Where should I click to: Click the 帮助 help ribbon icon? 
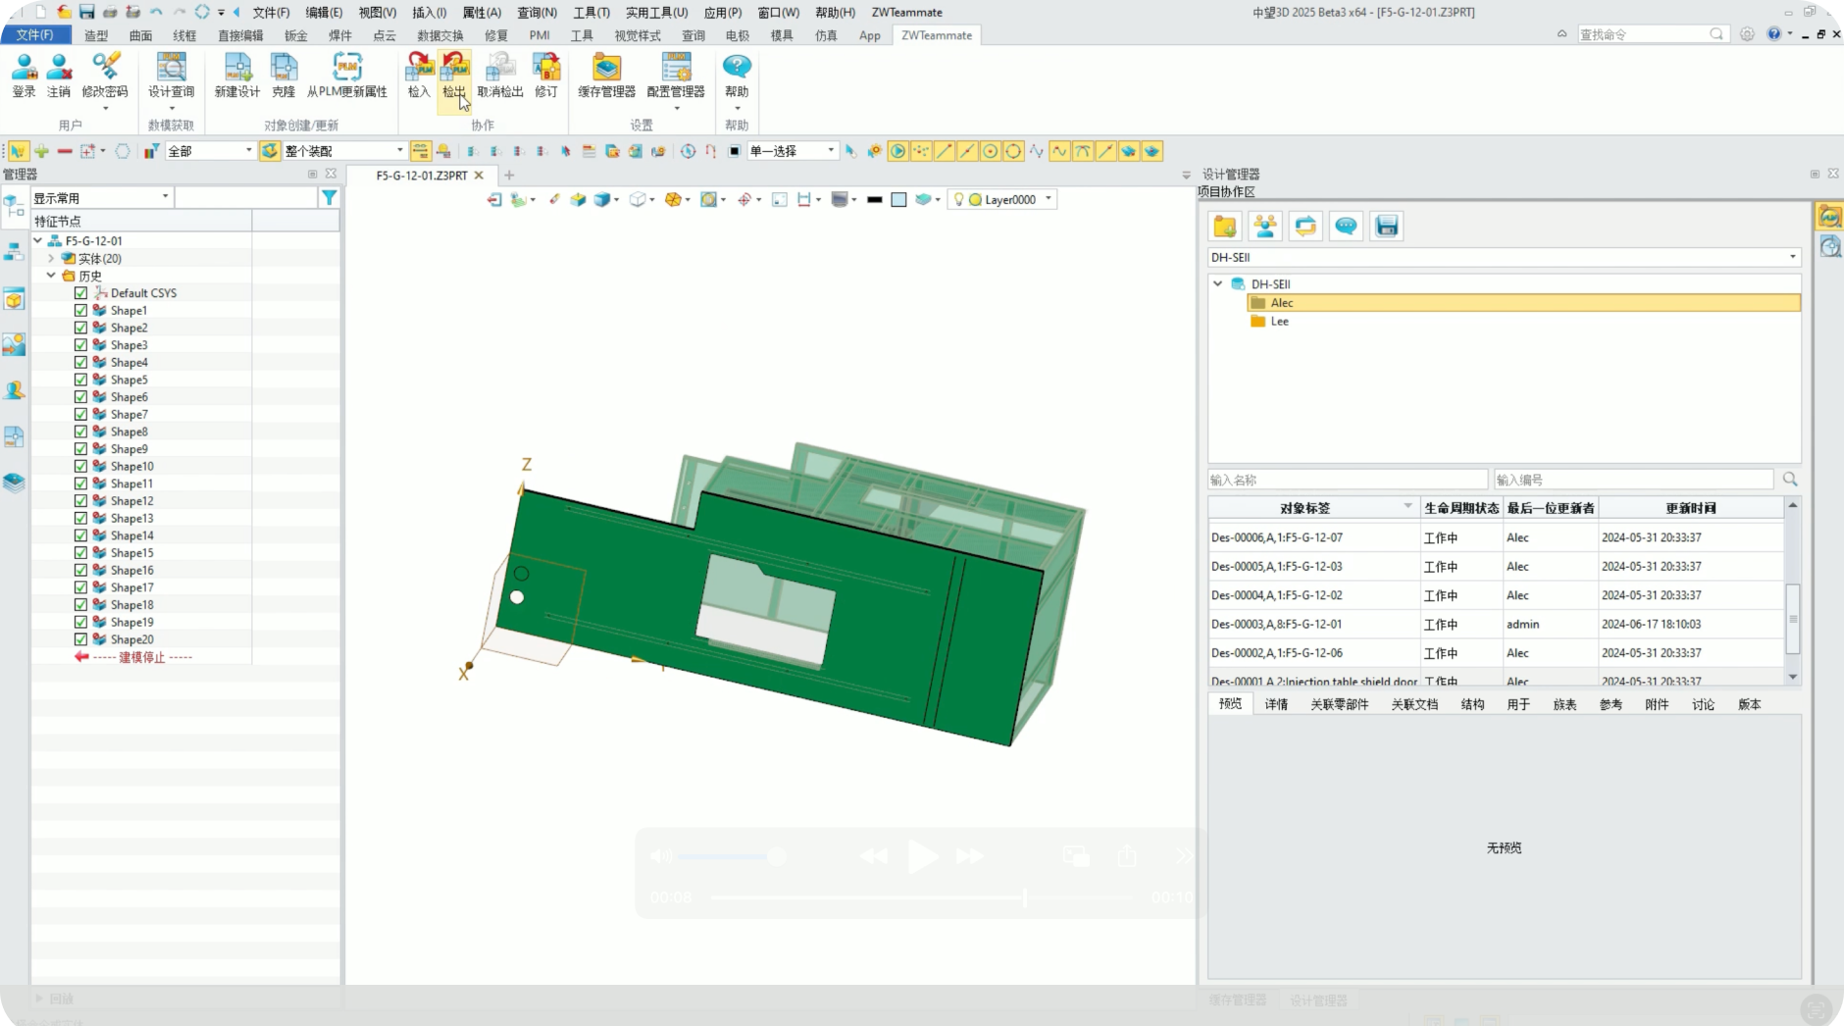coord(737,75)
